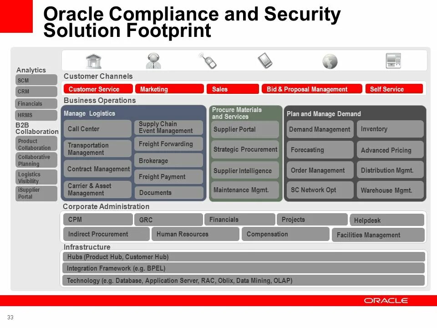
Task: Click Plan and Manage Demand heading
Action: pos(324,114)
